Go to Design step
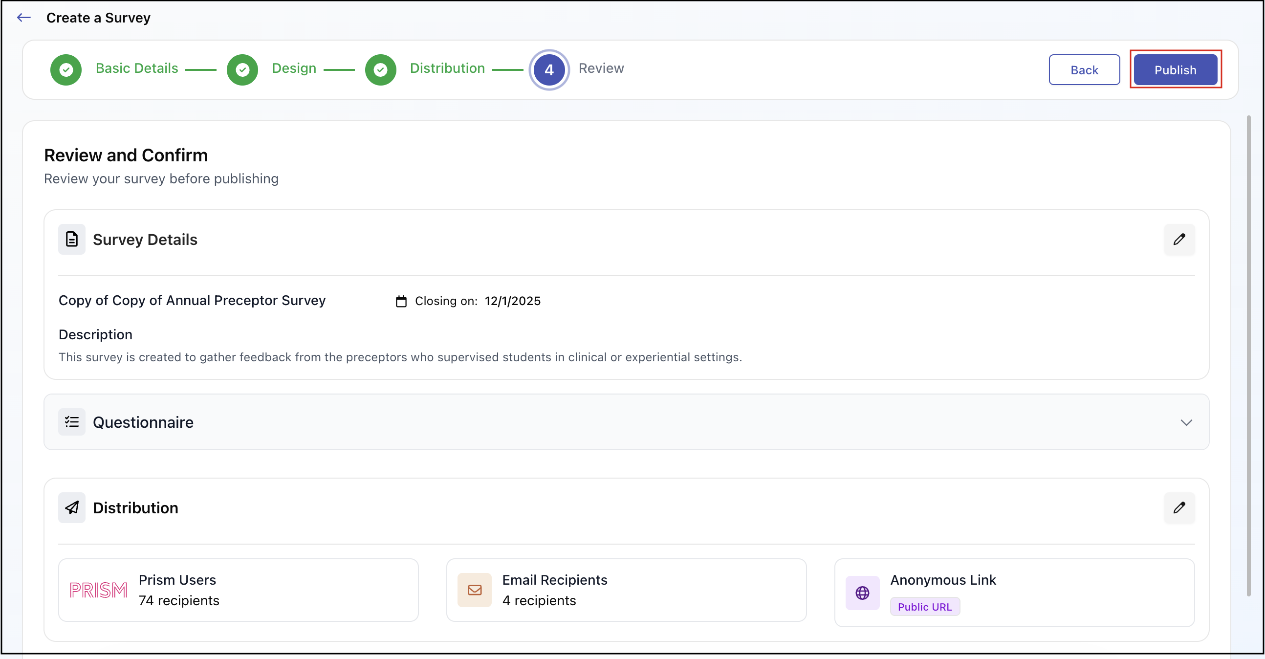This screenshot has width=1265, height=659. tap(294, 68)
